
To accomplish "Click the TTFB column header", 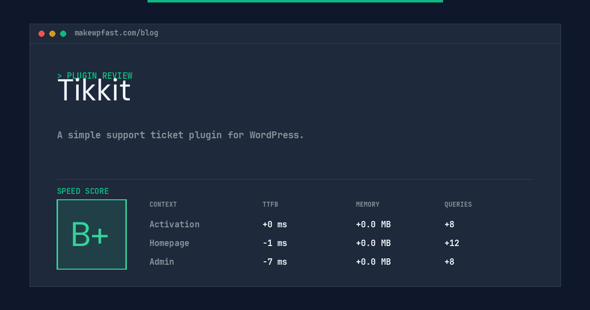I will (x=270, y=205).
